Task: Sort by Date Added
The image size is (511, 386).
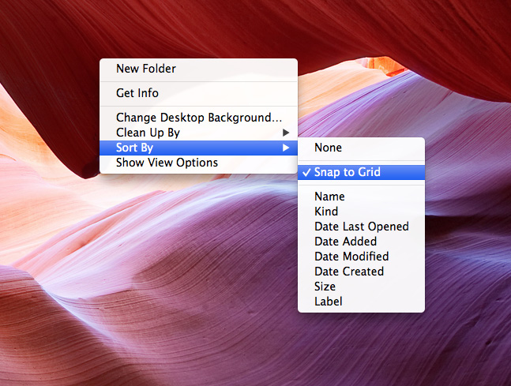Action: tap(361, 242)
